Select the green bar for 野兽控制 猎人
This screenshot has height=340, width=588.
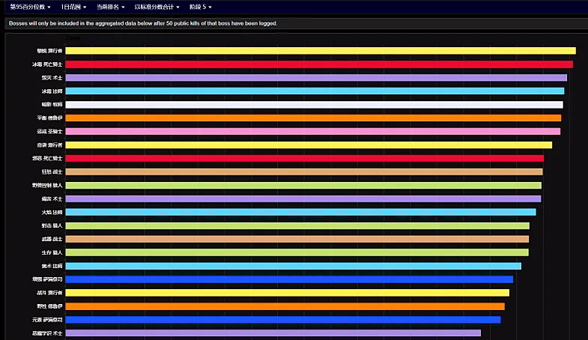click(303, 185)
